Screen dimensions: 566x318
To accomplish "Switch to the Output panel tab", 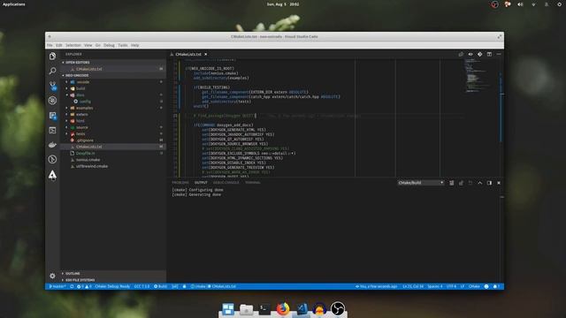I will [x=201, y=183].
